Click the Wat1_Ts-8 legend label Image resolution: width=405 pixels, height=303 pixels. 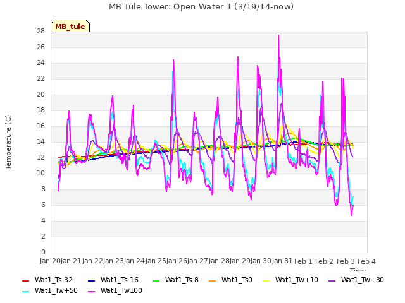(182, 280)
